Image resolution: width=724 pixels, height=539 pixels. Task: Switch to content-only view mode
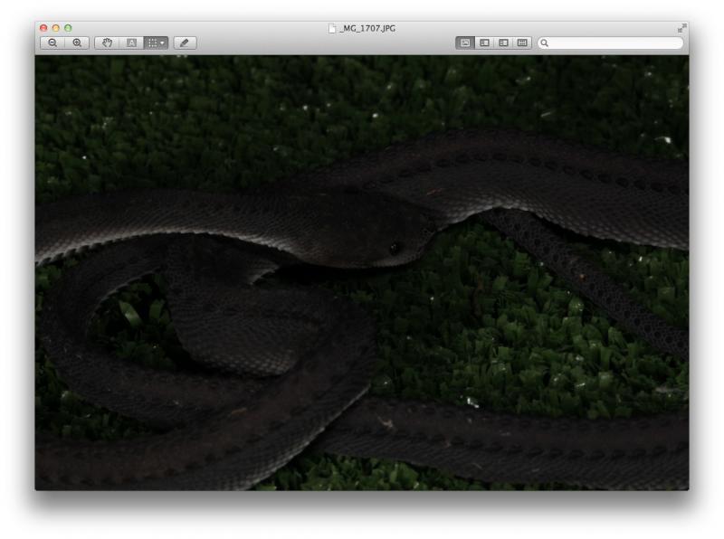(465, 43)
